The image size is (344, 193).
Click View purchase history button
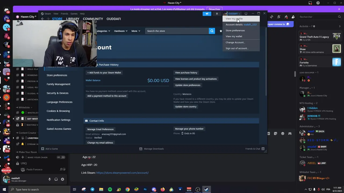(186, 73)
